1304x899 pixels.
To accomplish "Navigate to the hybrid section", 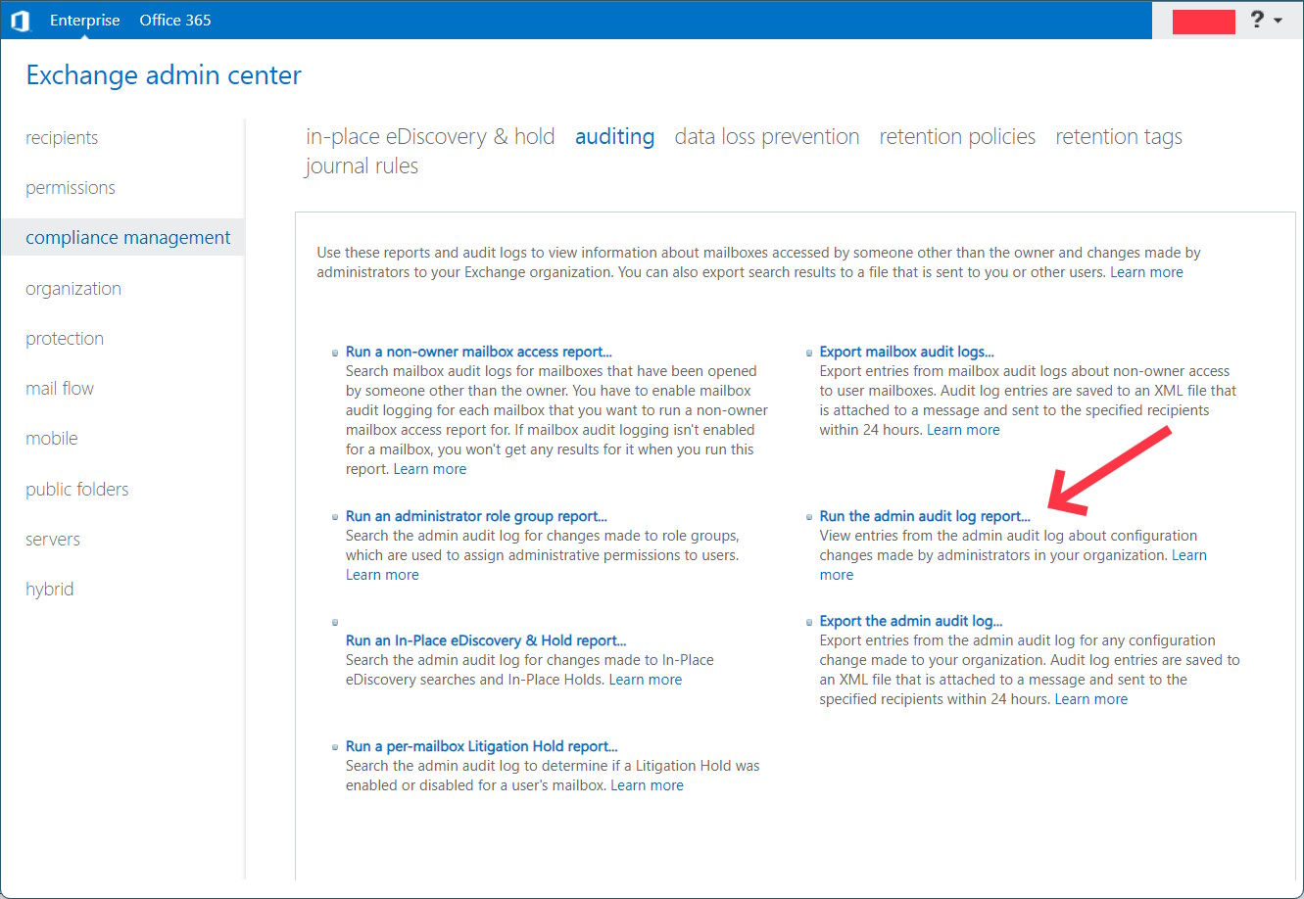I will tap(50, 590).
